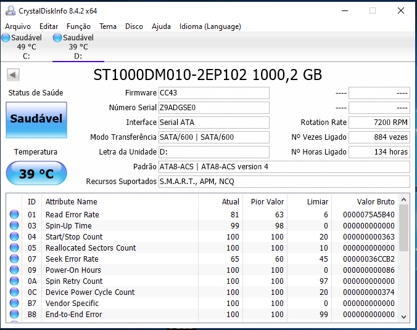Open the Idioma (Language) menu

tap(210, 26)
